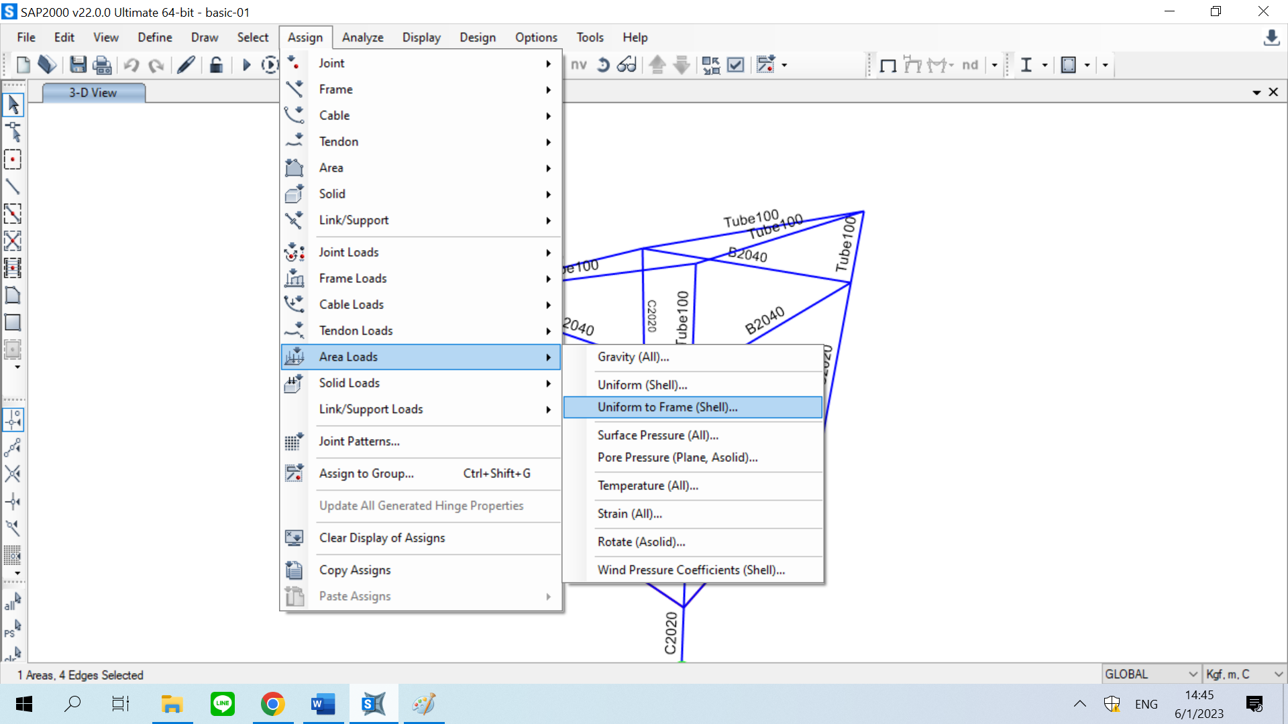The height and width of the screenshot is (724, 1288).
Task: Click the lock/unlock model icon
Action: 216,65
